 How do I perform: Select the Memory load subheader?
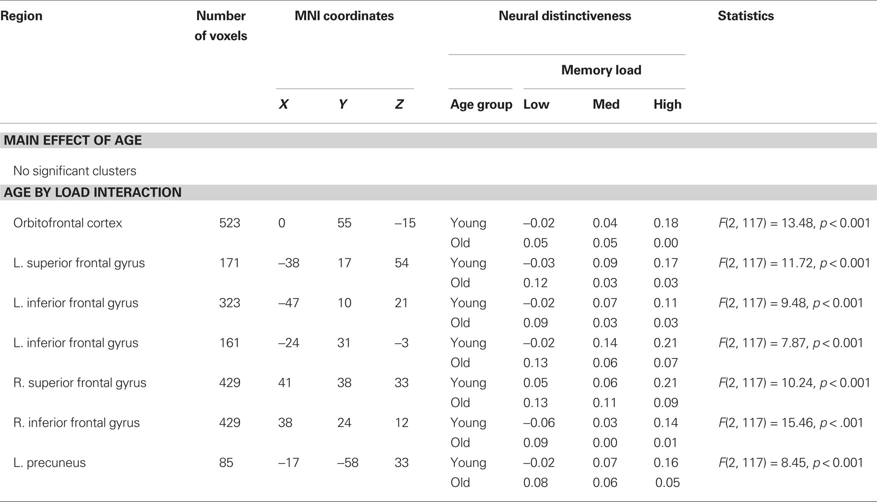(x=601, y=70)
